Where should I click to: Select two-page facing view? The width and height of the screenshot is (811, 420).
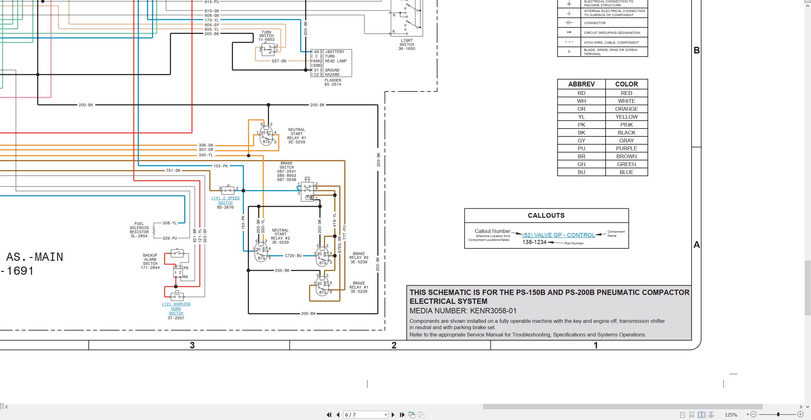coord(701,415)
